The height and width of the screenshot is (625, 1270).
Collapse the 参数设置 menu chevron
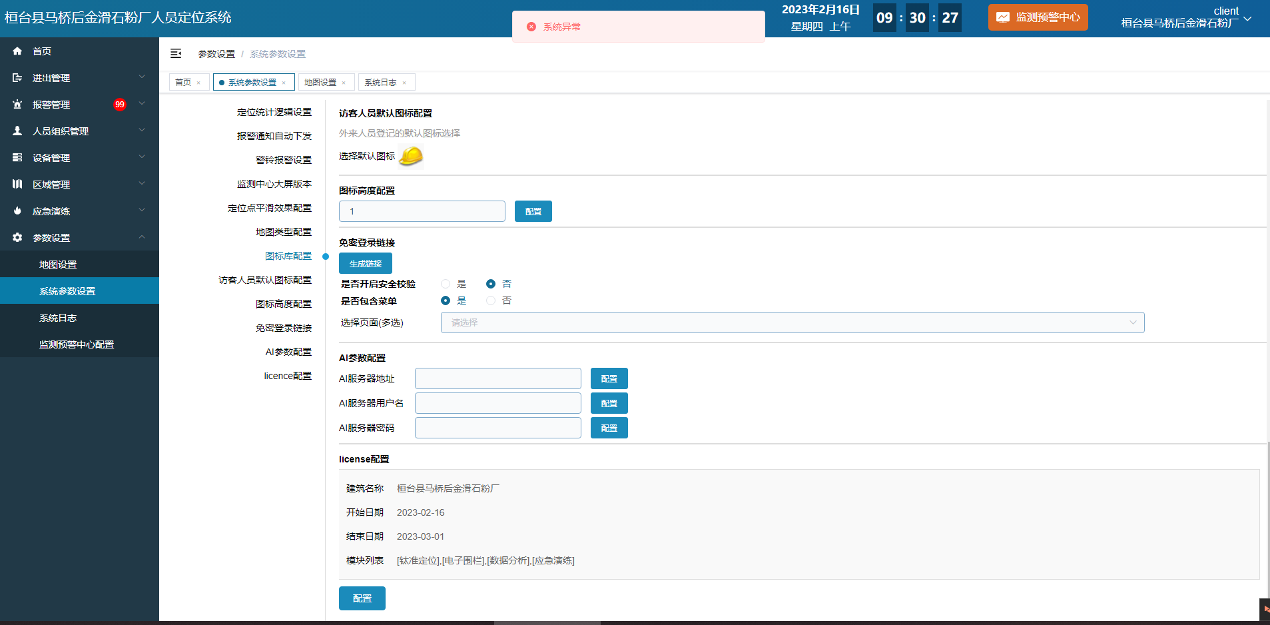tap(142, 237)
